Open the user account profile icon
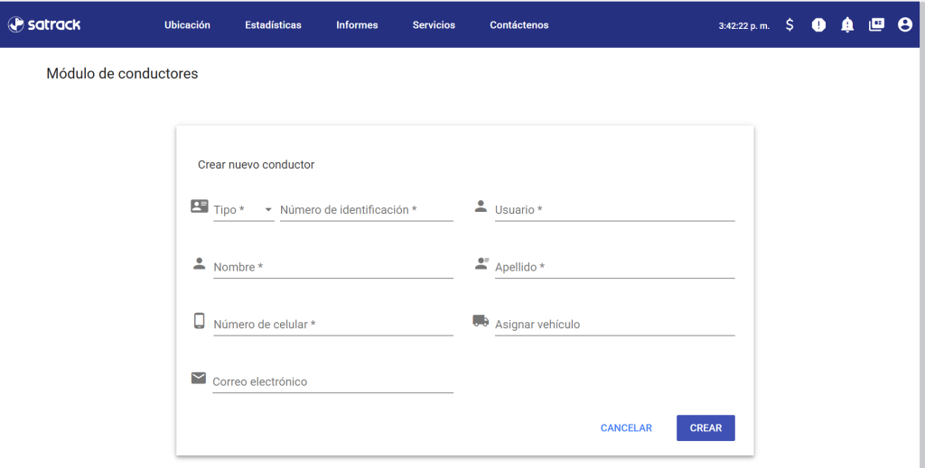Viewport: 925px width, 468px height. [905, 24]
